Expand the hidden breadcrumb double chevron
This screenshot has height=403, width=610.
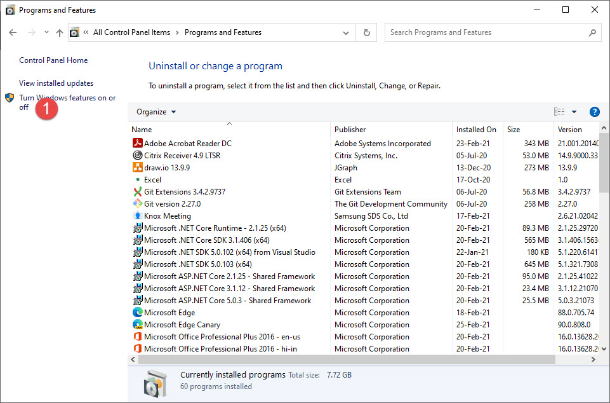(x=86, y=32)
